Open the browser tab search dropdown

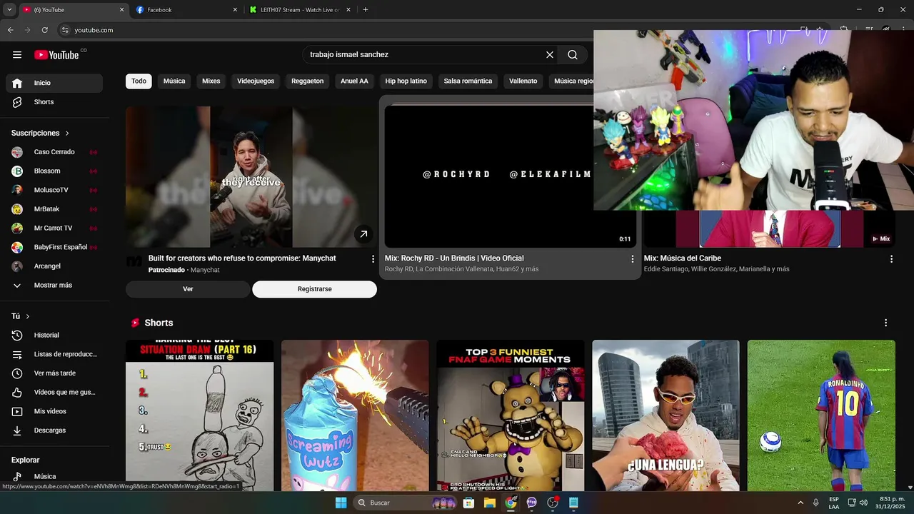[9, 10]
